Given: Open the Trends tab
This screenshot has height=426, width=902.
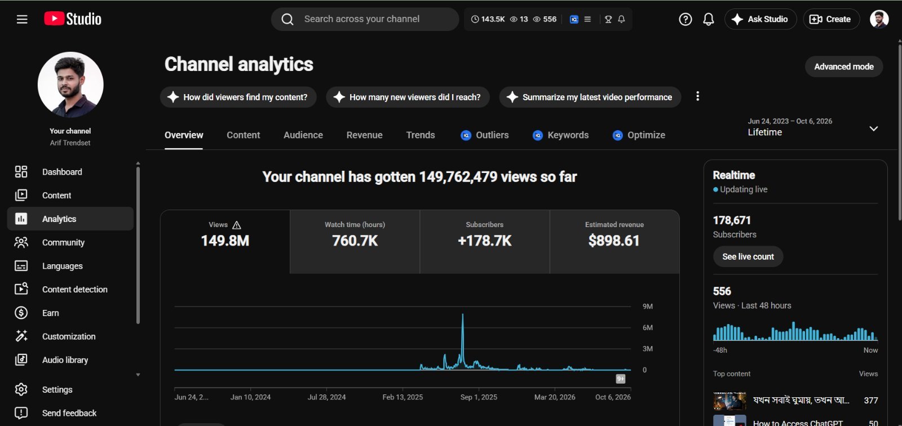Looking at the screenshot, I should [421, 135].
